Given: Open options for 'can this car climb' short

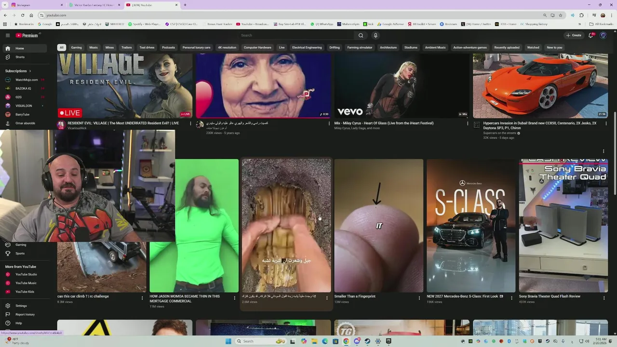Looking at the screenshot, I should click(142, 298).
